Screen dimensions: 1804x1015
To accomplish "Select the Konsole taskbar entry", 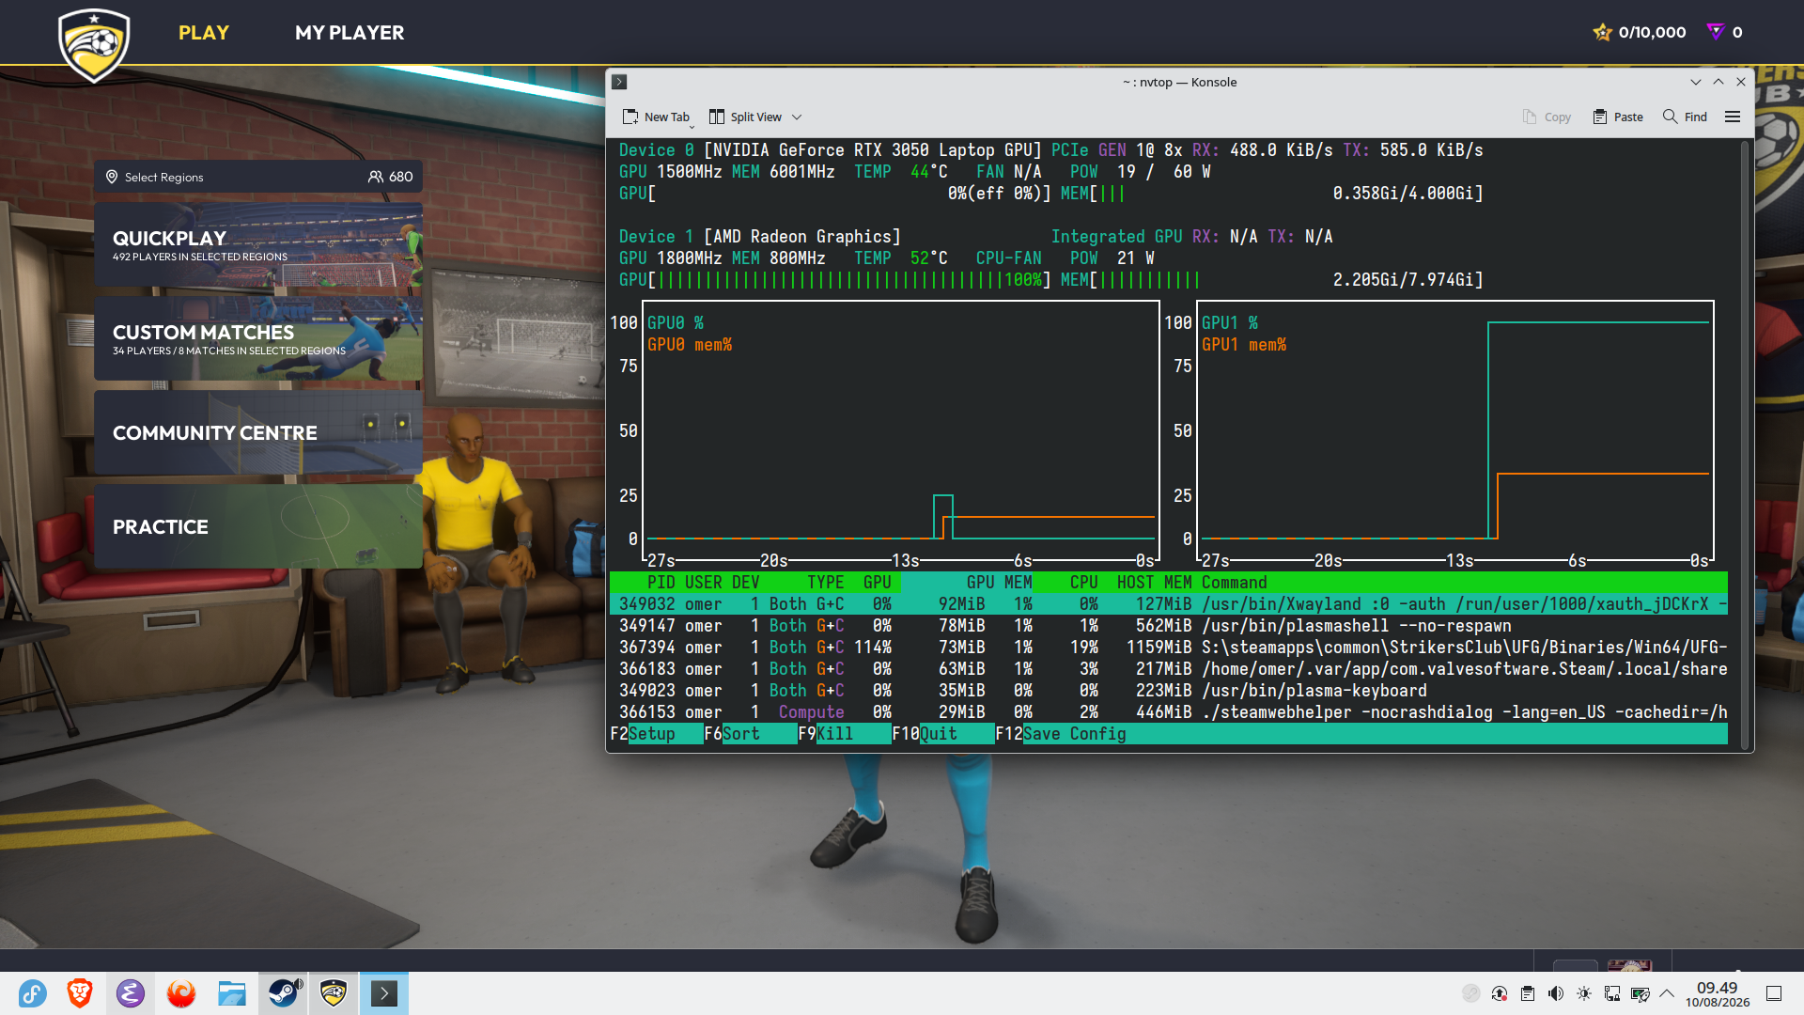I will tap(384, 993).
